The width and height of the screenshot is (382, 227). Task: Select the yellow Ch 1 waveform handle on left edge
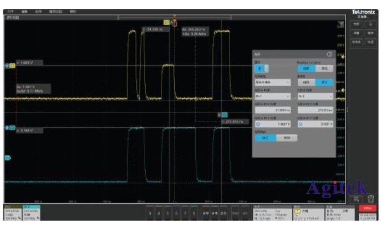coord(7,66)
